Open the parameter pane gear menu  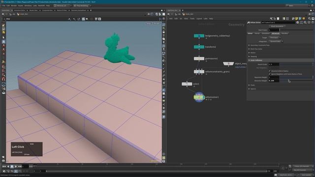point(297,23)
